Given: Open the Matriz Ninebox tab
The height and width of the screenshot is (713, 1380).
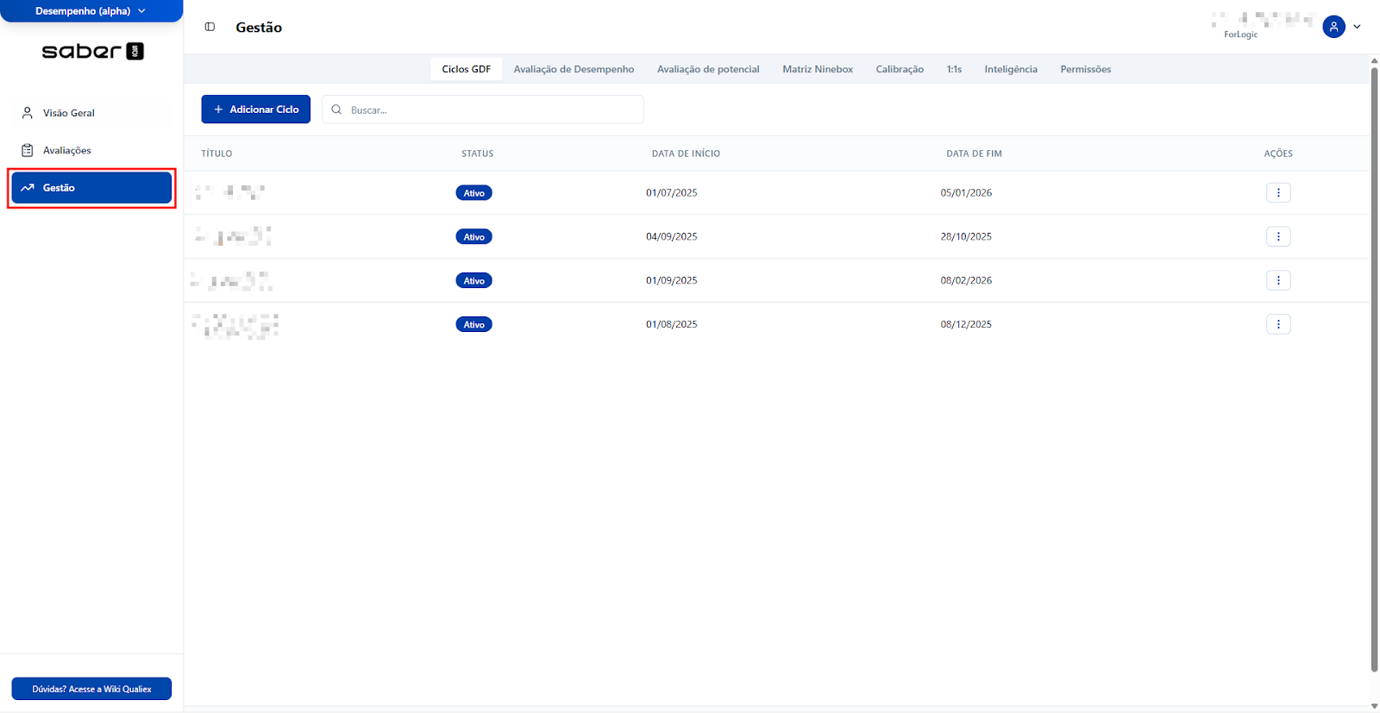Looking at the screenshot, I should point(817,69).
